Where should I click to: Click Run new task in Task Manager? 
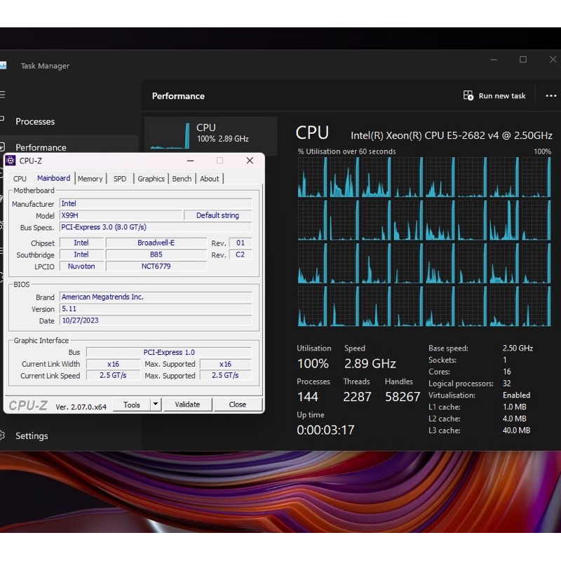tap(494, 95)
